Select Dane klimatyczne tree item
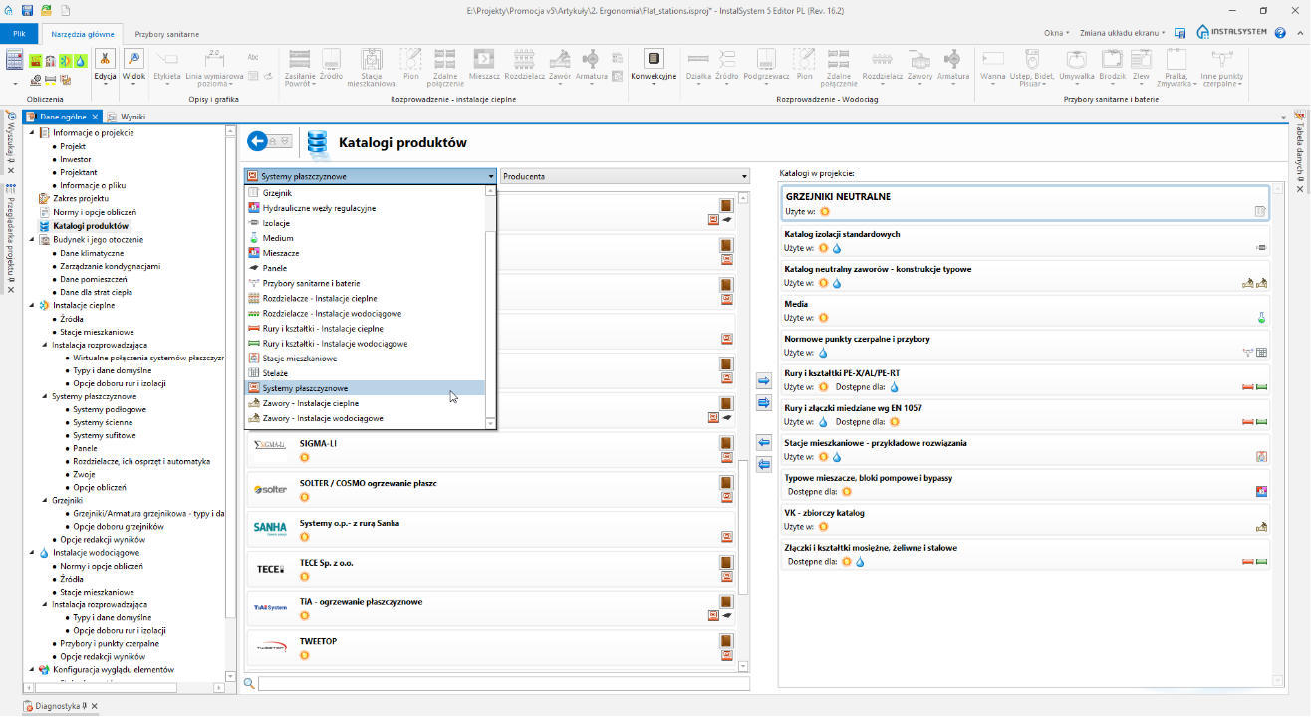The image size is (1311, 717). click(x=94, y=253)
